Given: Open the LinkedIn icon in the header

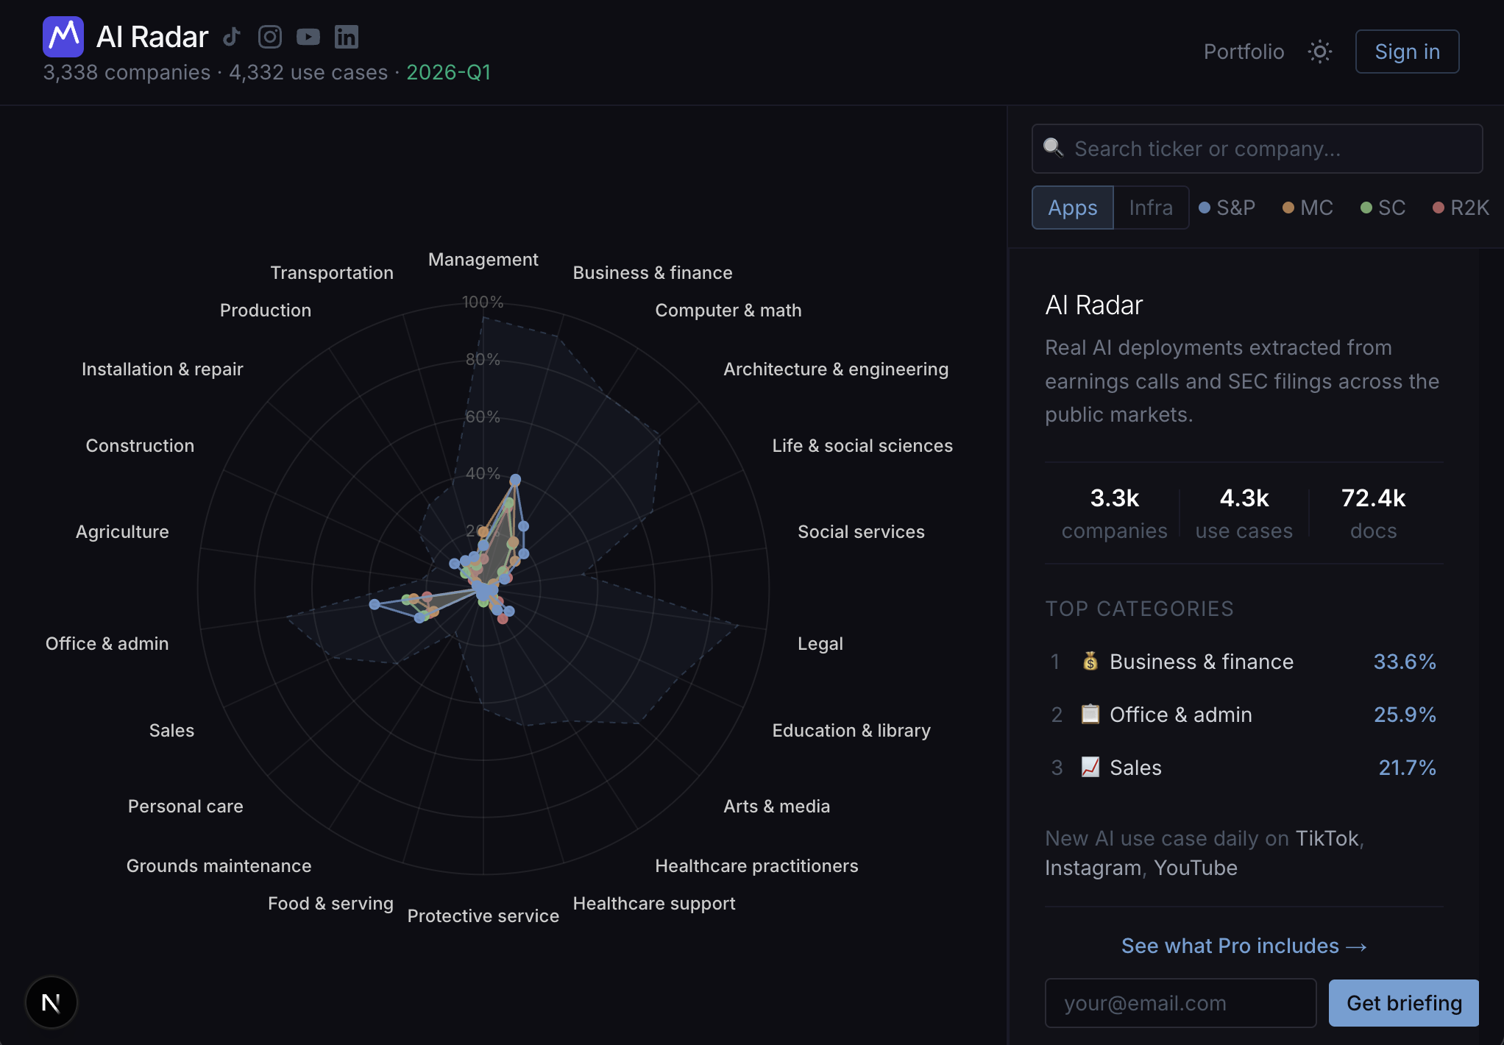Looking at the screenshot, I should pos(346,36).
